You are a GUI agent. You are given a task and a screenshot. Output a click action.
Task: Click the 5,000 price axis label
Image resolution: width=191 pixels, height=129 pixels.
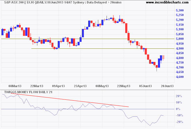tap(180, 39)
